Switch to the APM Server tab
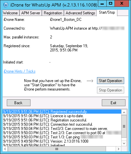This screenshot has width=131, height=154. coord(31,13)
